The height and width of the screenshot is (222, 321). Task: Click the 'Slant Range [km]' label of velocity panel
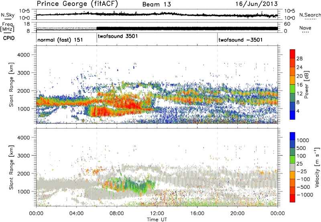[x=11, y=168]
